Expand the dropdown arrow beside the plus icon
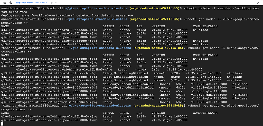The height and width of the screenshot is (126, 263). 56,3
